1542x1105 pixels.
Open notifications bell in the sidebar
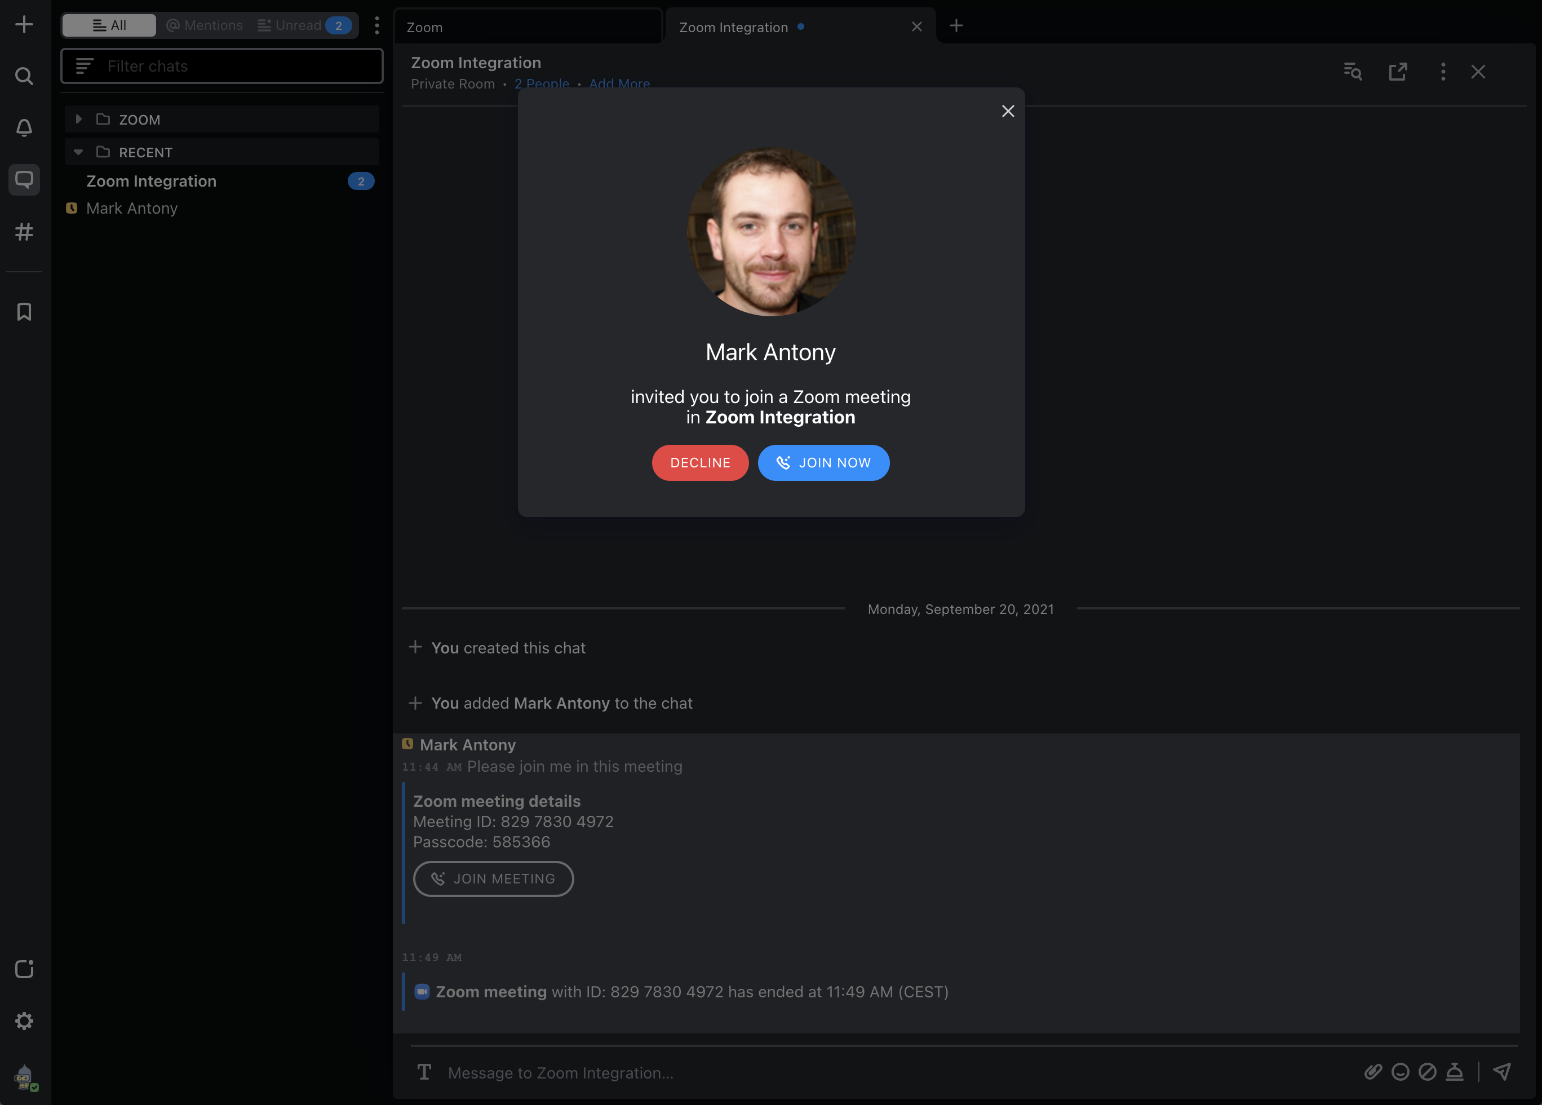24,128
